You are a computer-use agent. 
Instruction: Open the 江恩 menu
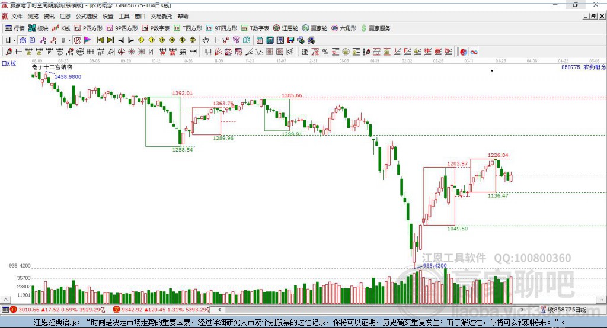[x=65, y=16]
